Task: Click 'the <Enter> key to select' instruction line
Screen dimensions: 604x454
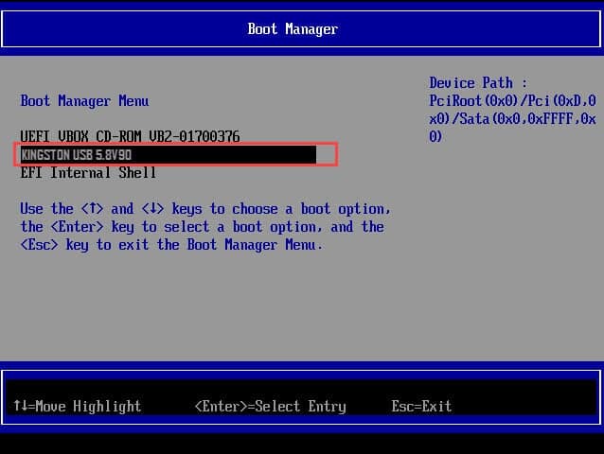Action: tap(203, 227)
